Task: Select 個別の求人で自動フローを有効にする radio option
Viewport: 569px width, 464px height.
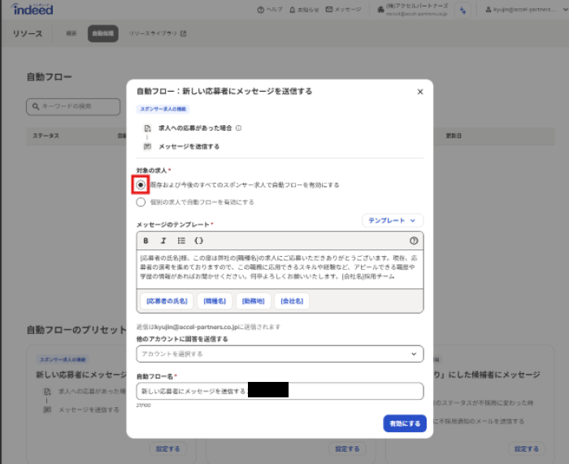Action: [x=141, y=202]
